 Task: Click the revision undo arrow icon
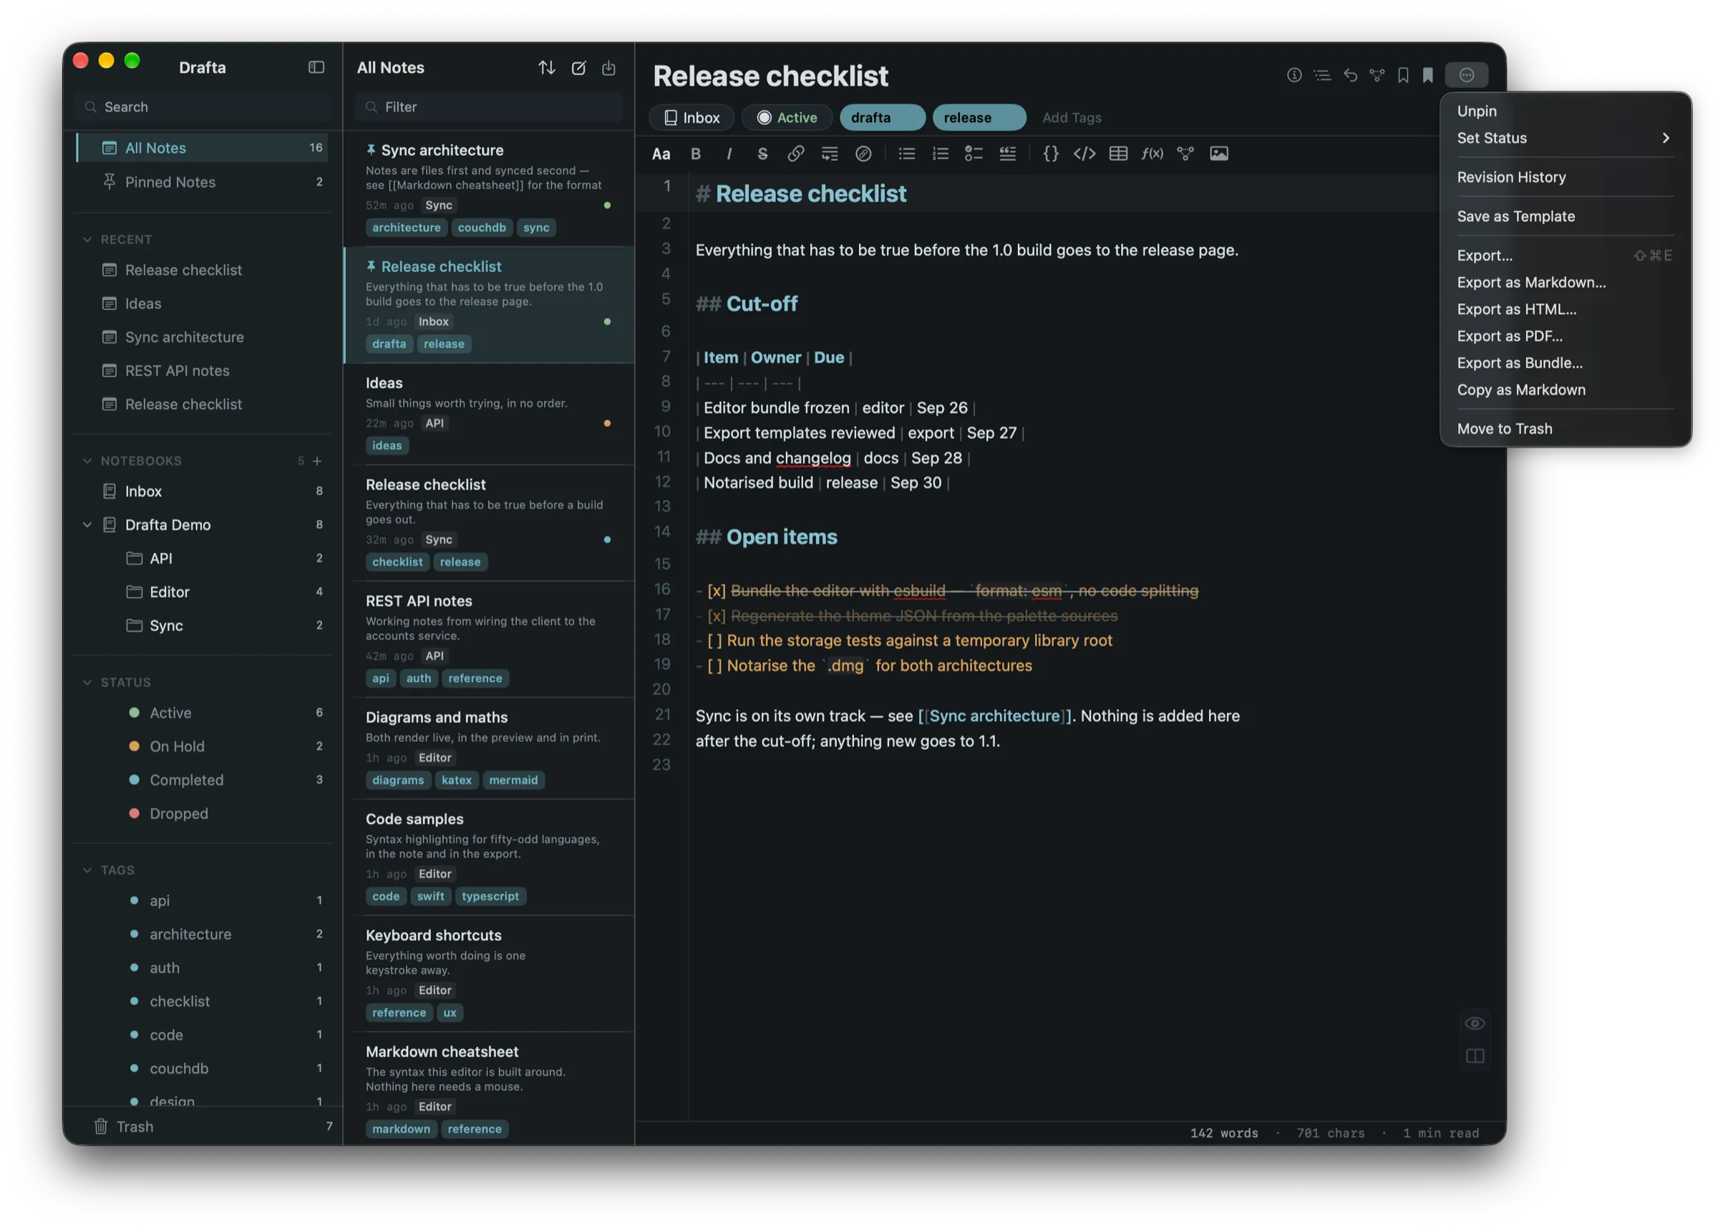click(1350, 75)
